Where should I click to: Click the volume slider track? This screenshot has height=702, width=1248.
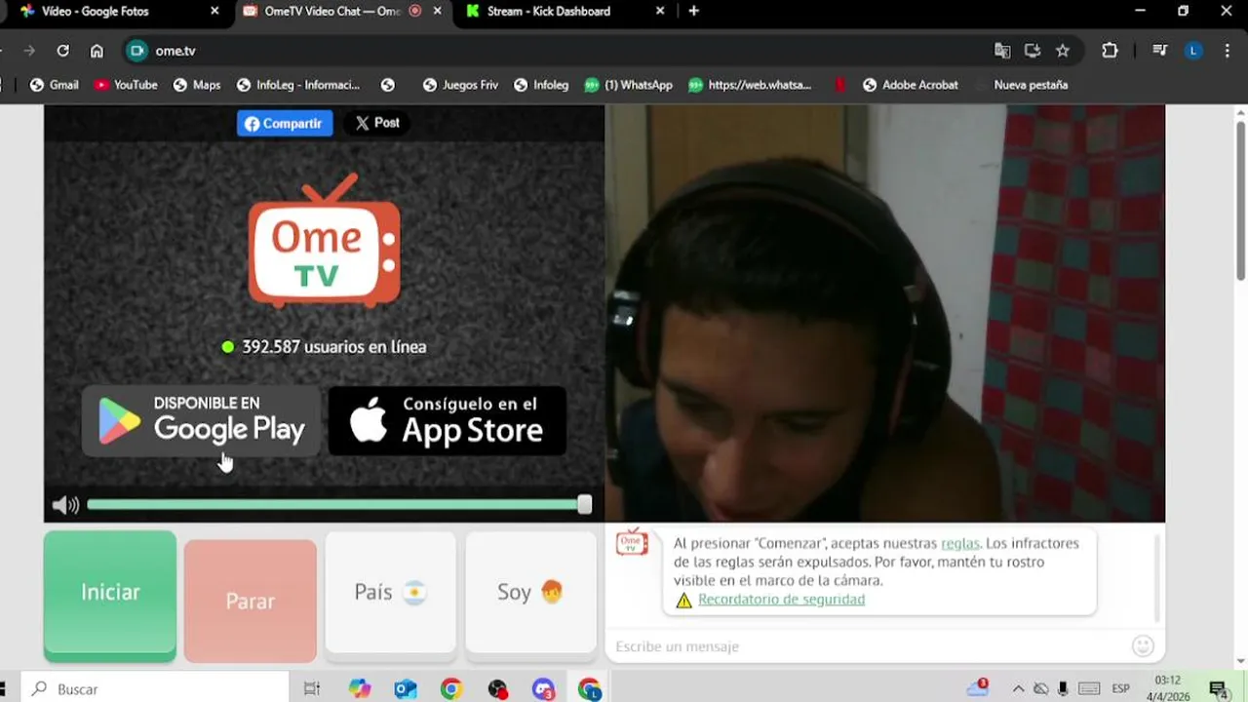pyautogui.click(x=334, y=505)
